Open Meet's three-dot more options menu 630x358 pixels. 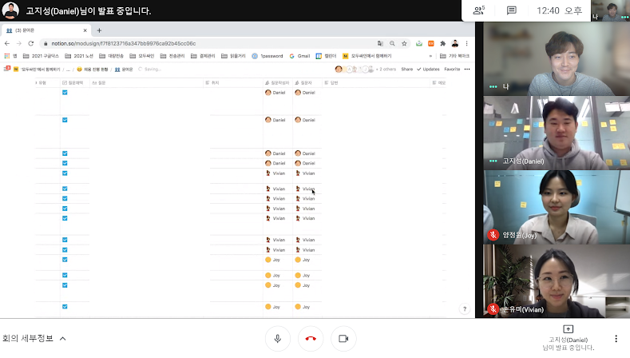click(x=616, y=339)
